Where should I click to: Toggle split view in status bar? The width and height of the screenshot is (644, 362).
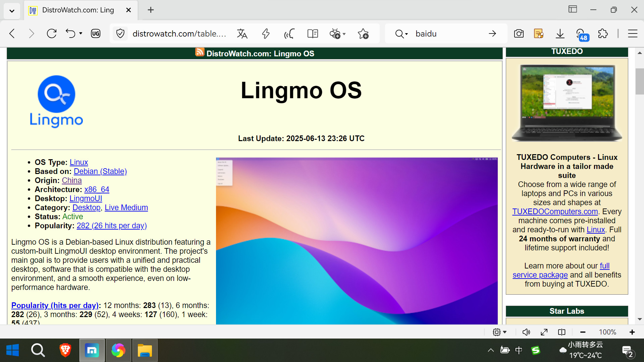pos(562,332)
